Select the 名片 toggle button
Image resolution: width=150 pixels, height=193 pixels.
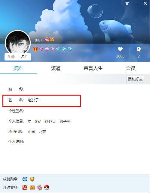(x=24, y=57)
